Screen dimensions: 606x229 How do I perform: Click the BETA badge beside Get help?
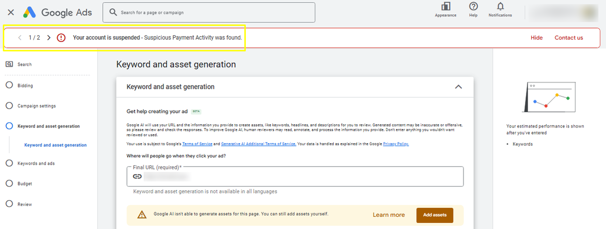point(196,111)
